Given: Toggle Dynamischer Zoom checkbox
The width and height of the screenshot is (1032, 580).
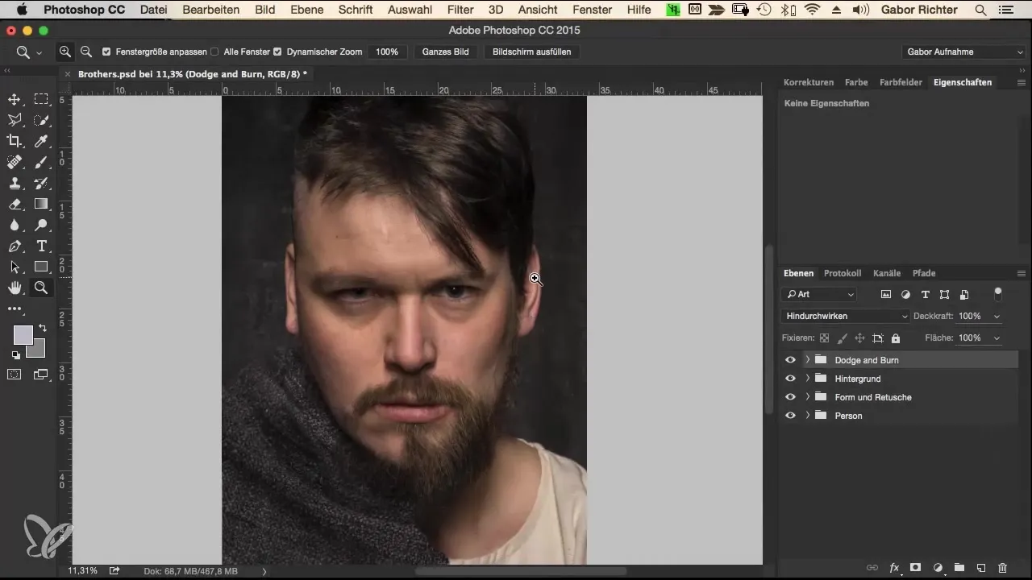Looking at the screenshot, I should coord(277,52).
